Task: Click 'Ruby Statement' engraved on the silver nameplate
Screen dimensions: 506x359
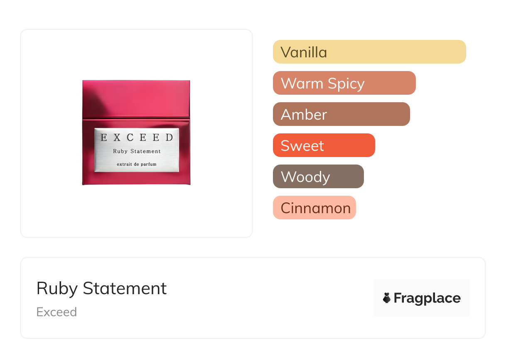Action: [x=137, y=151]
